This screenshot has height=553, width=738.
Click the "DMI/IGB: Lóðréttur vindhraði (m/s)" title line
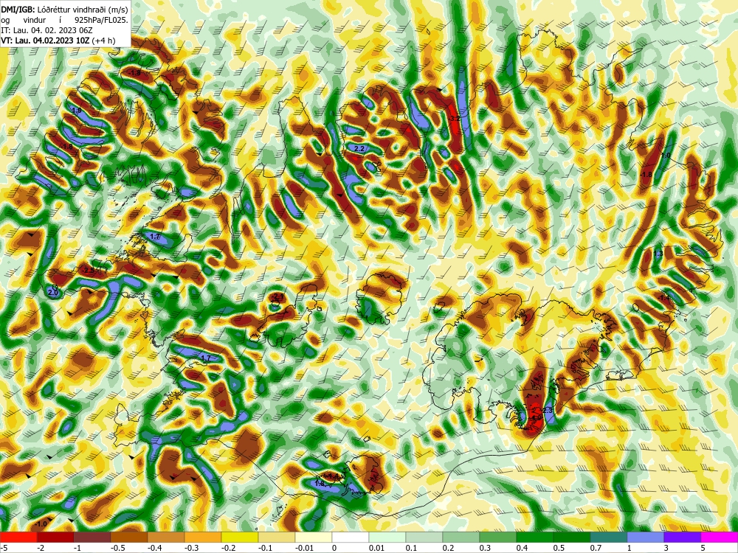click(x=64, y=9)
